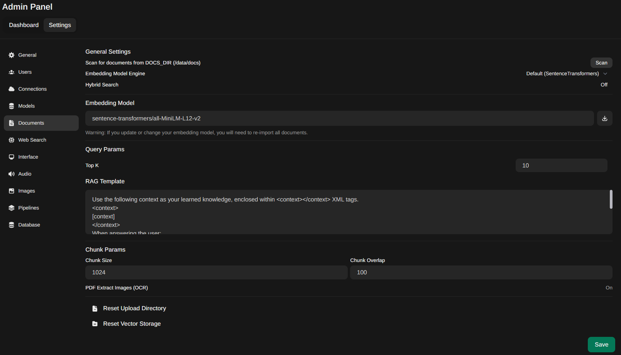Click the RAG Template scrollbar
Viewport: 621px width, 355px height.
coord(611,199)
